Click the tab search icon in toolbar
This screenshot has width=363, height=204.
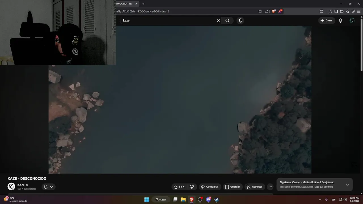point(321,11)
